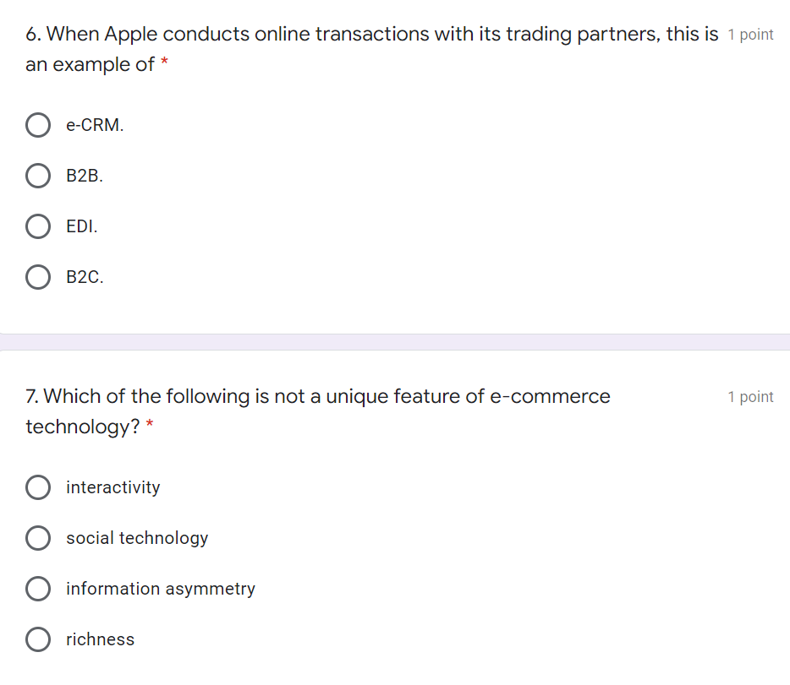
Task: Select the e-CRM radio button
Action: click(38, 125)
